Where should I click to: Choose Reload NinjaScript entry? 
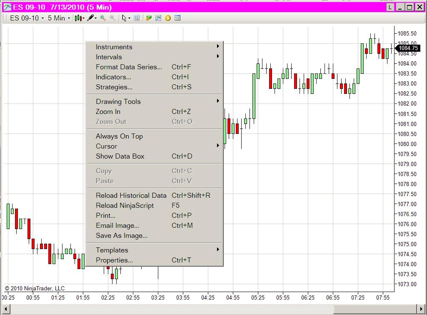pyautogui.click(x=155, y=205)
